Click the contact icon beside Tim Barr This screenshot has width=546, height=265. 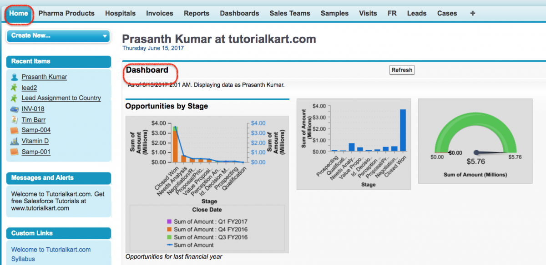(14, 120)
